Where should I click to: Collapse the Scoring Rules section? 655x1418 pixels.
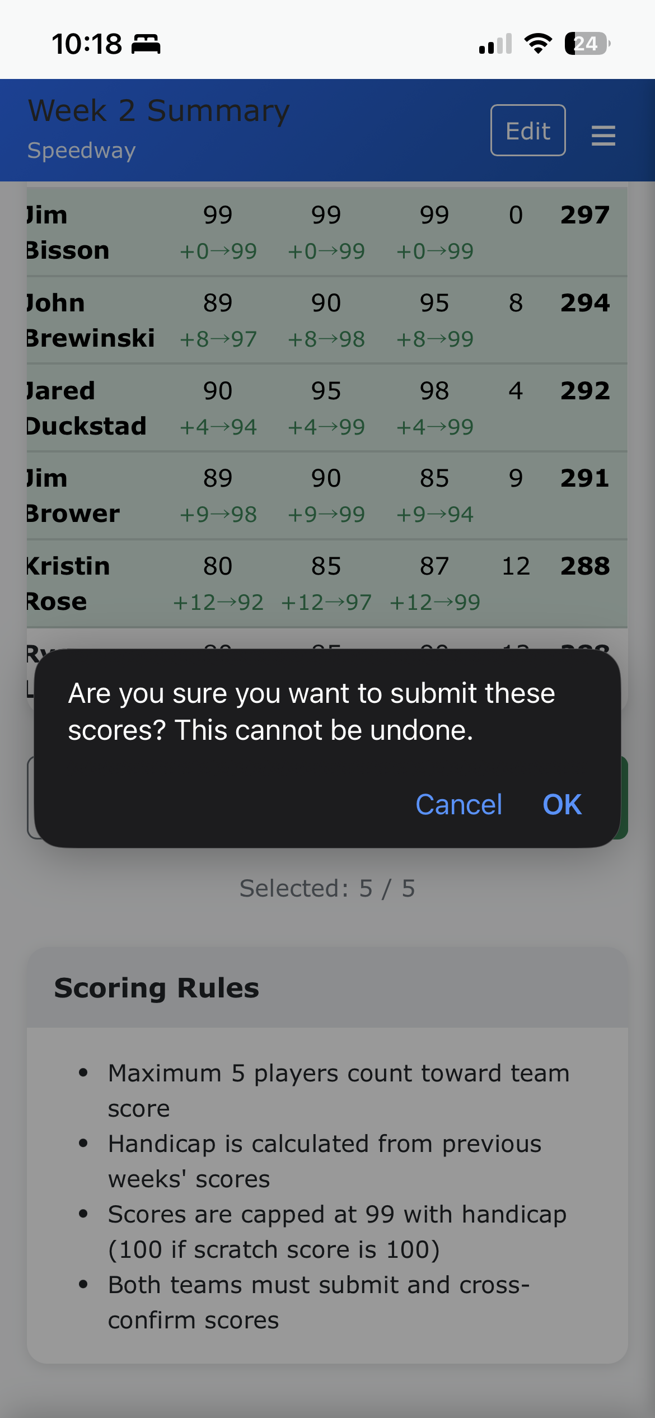click(x=157, y=987)
